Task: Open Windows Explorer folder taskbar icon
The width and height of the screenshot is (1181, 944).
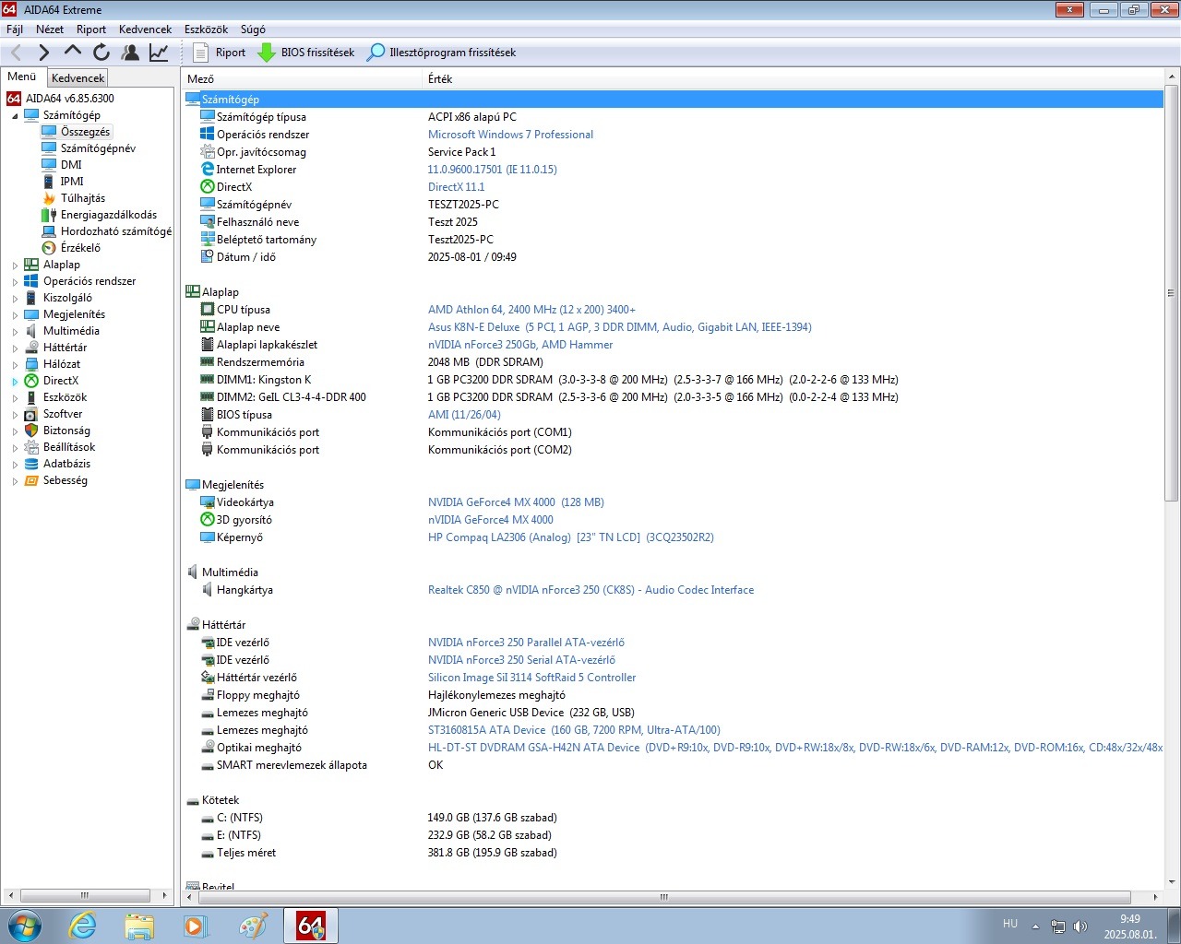Action: [139, 926]
